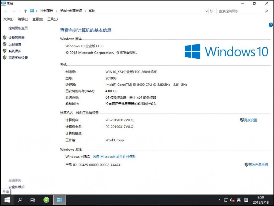The height and width of the screenshot is (206, 274).
Task: Open the address bar history dropdown
Action: 207,11
